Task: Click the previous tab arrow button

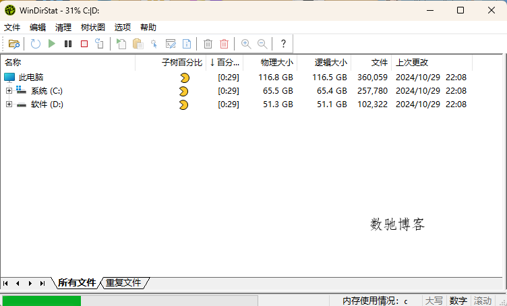Action: point(18,283)
